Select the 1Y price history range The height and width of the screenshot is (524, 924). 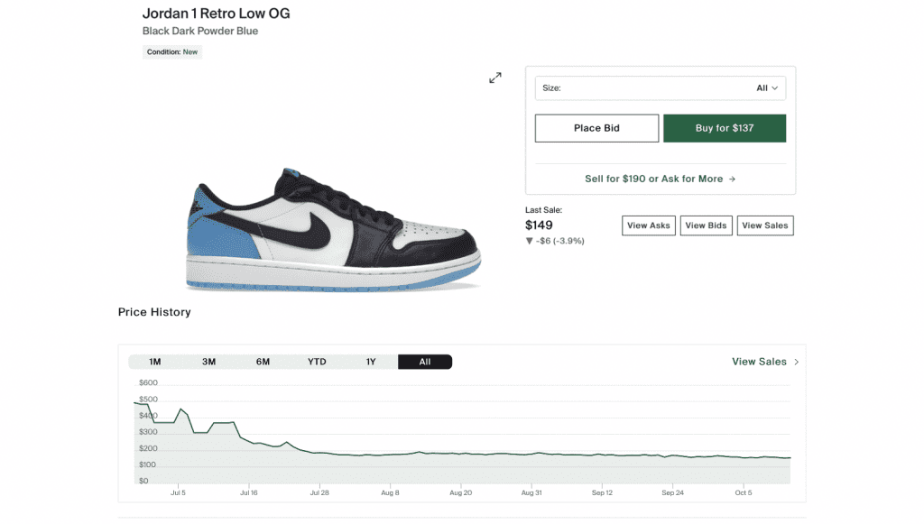pos(371,362)
